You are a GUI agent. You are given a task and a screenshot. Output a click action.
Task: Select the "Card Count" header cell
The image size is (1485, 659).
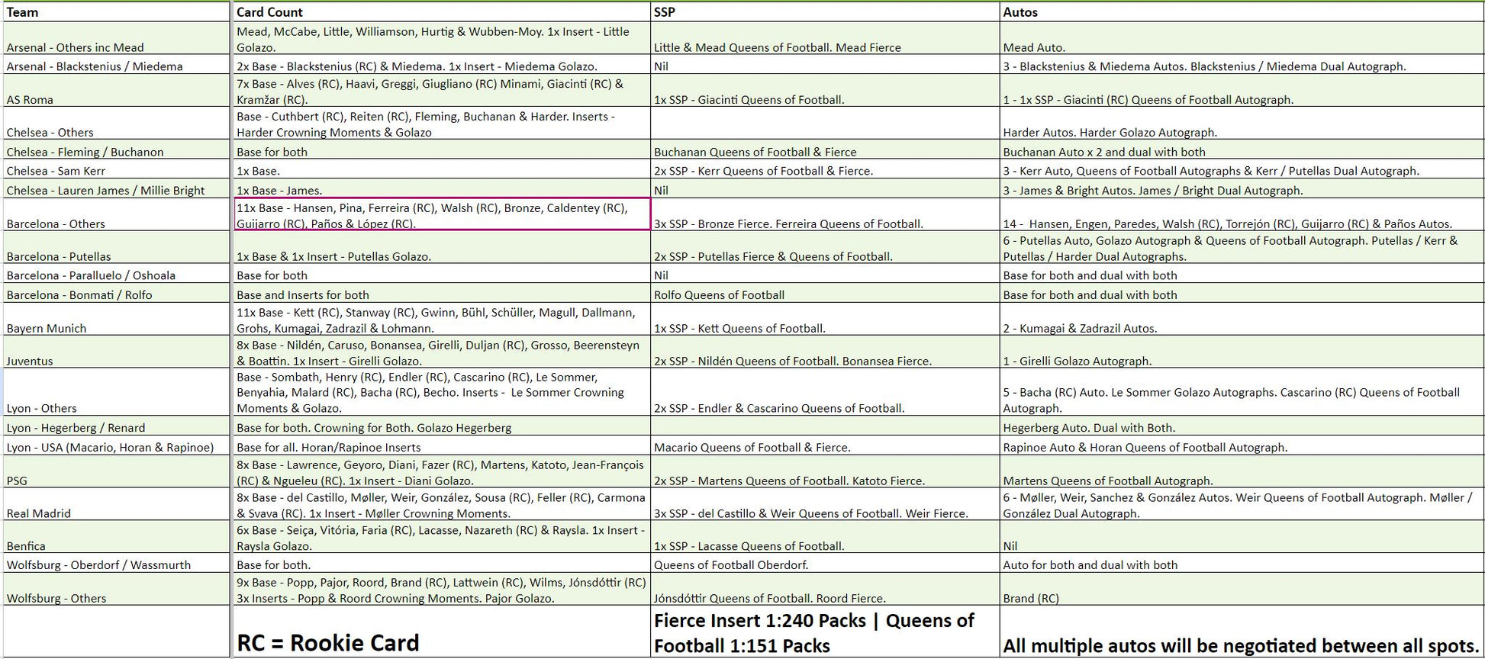(x=440, y=12)
